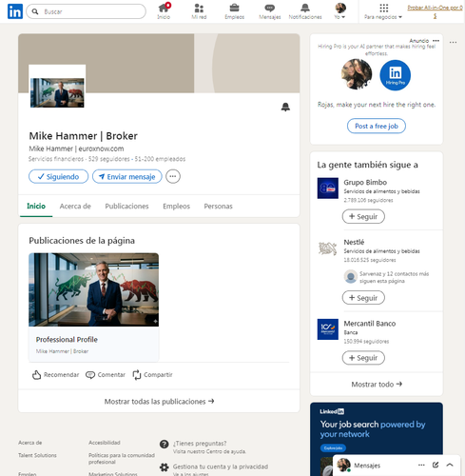Open Mostrar todas las publicaciones link
Image resolution: width=465 pixels, height=476 pixels.
click(x=159, y=402)
